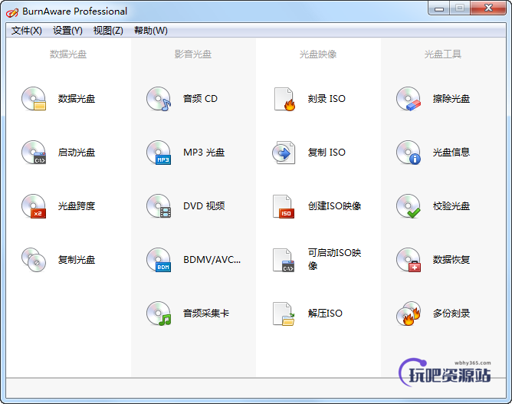
Task: Open the 文件(X) menu
Action: (27, 31)
